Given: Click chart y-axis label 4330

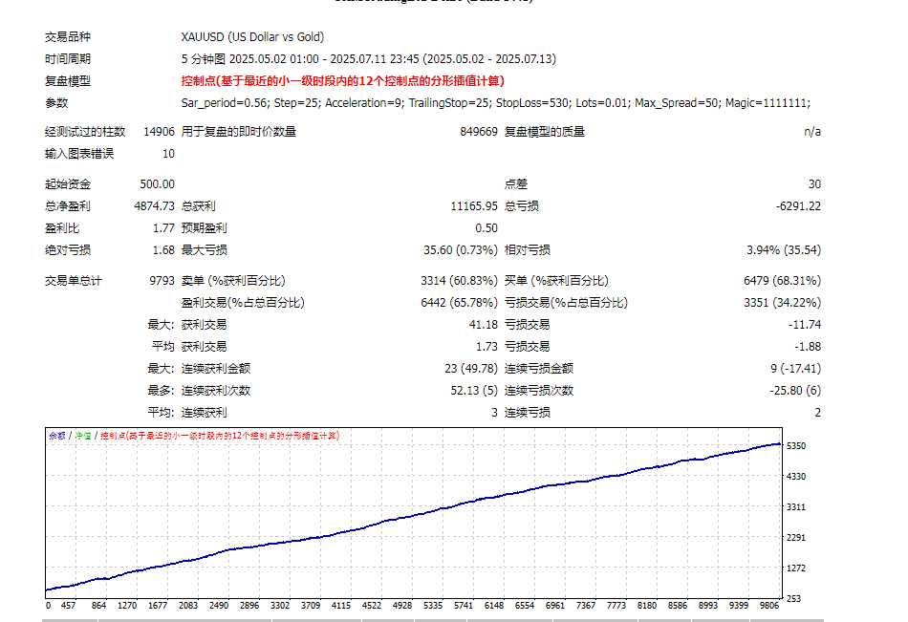Looking at the screenshot, I should pyautogui.click(x=795, y=477).
